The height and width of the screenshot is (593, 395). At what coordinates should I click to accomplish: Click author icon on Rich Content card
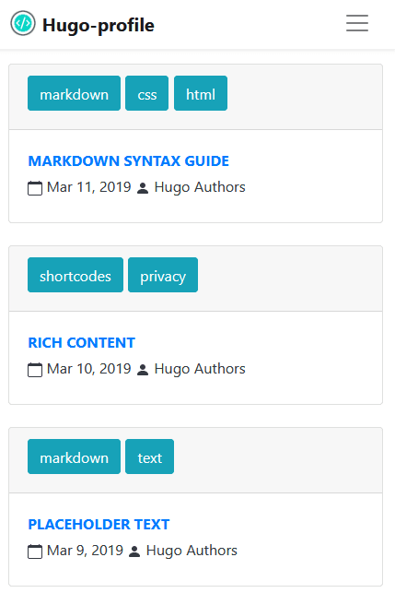[143, 370]
